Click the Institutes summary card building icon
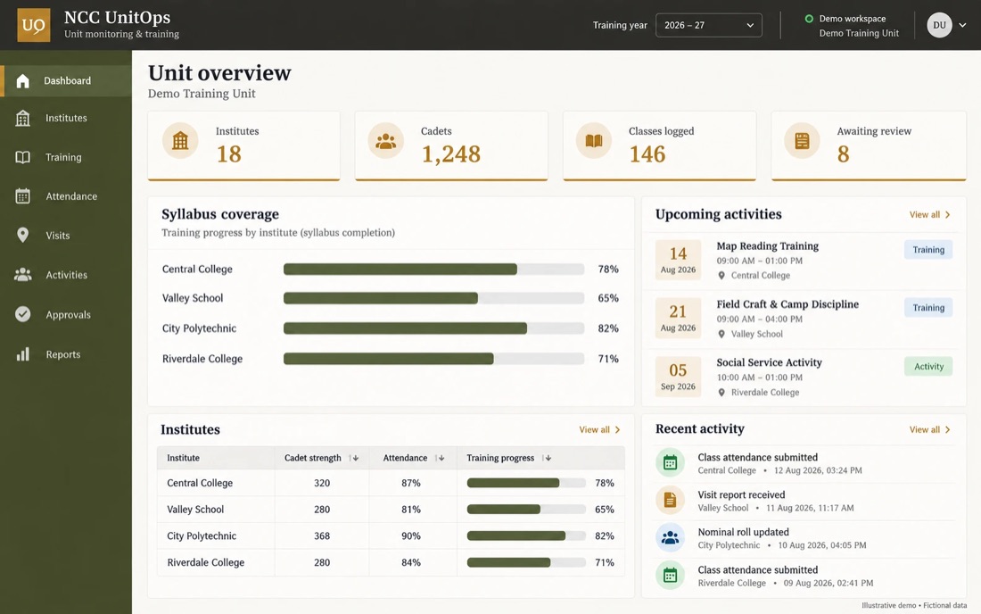Screen dimensions: 981x614 (180, 141)
